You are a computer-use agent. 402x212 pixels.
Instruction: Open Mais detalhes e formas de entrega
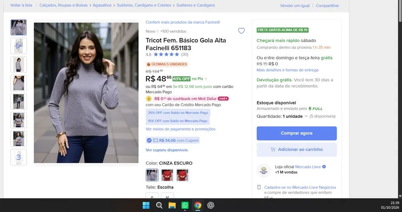click(287, 70)
